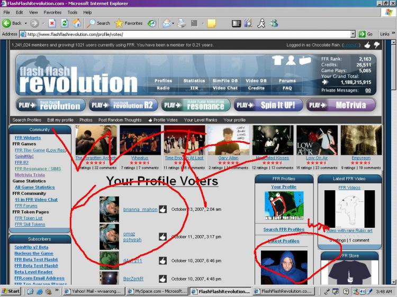Click the Internet Explorer quick launch icon
The height and width of the screenshot is (297, 397).
tap(40, 291)
